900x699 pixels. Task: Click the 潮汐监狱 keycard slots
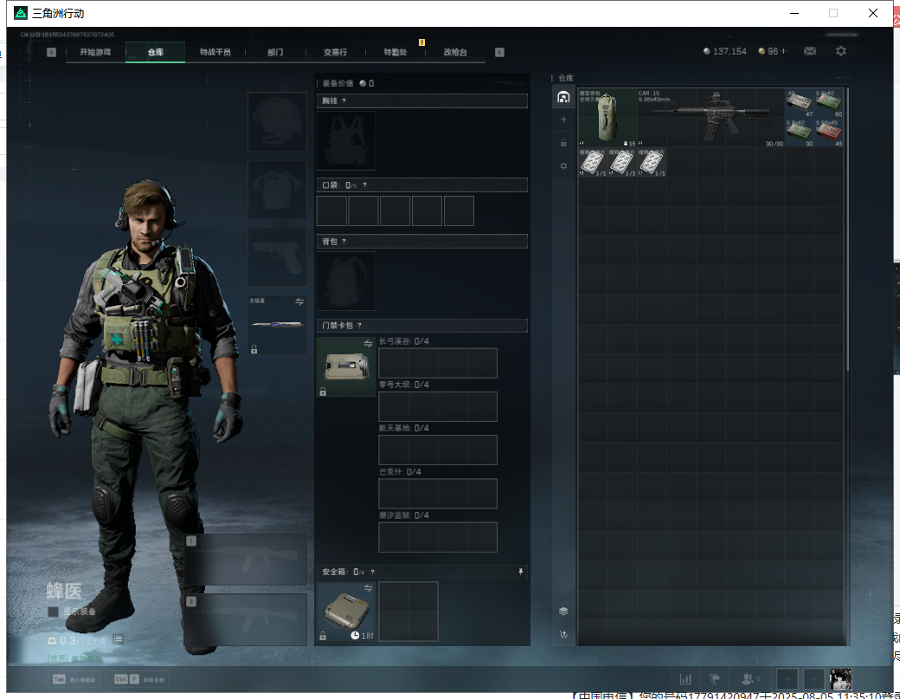pos(438,537)
